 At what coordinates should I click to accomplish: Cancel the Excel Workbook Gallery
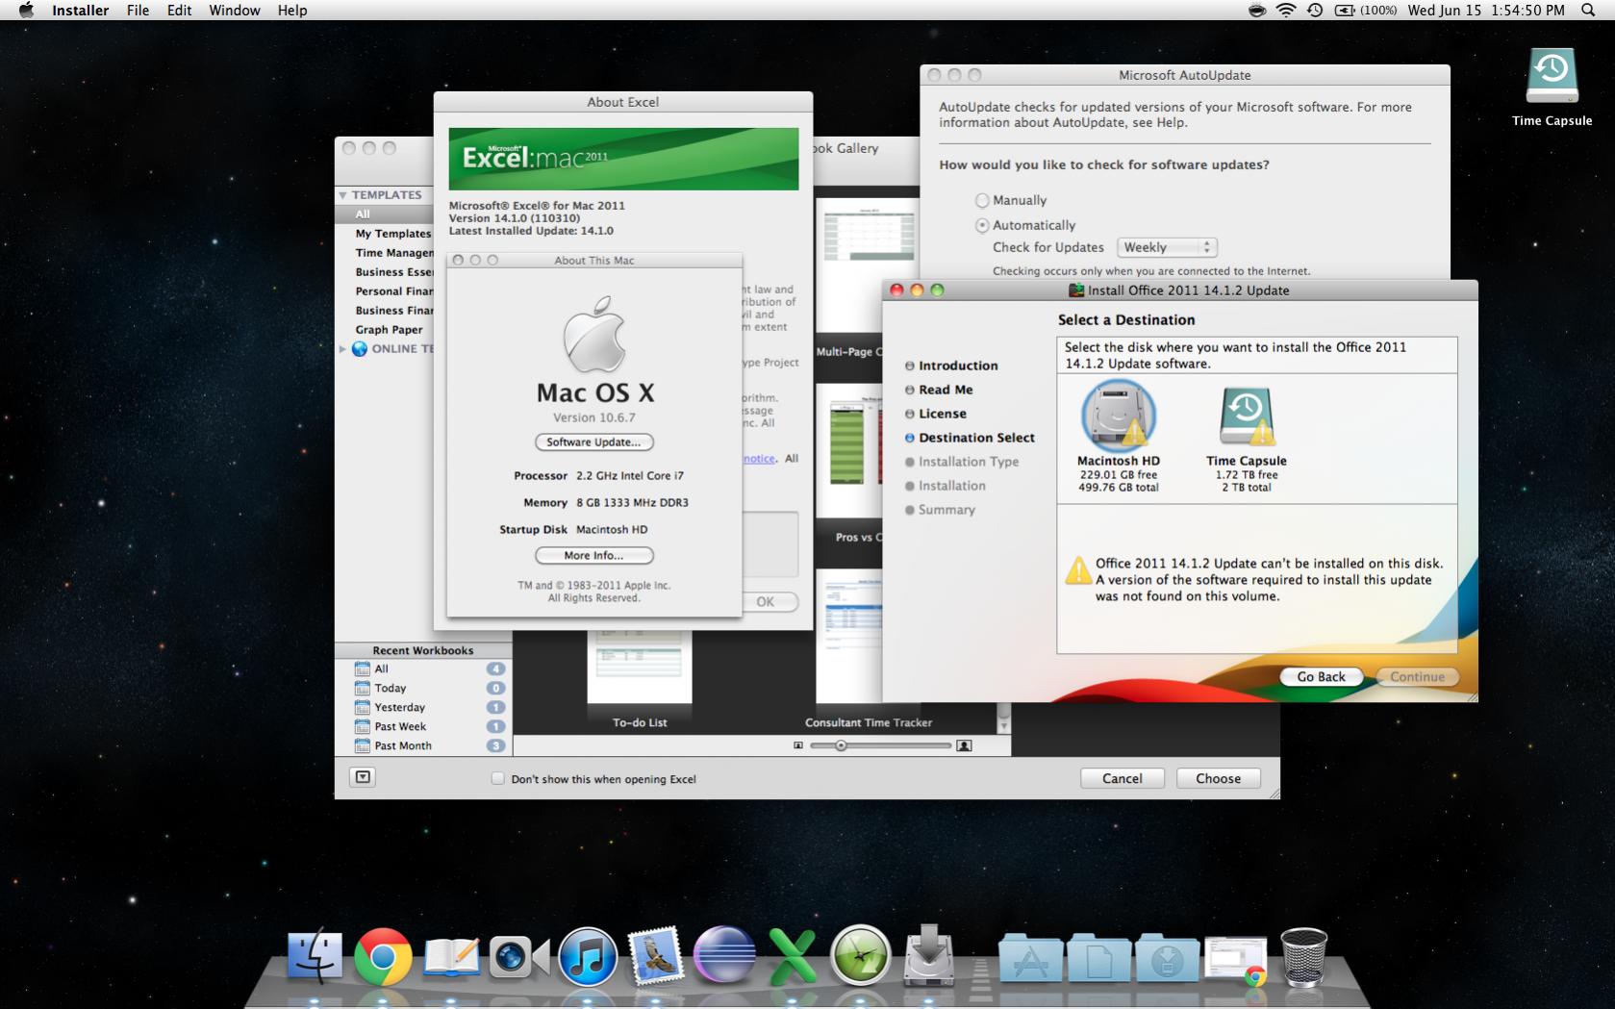1123,778
